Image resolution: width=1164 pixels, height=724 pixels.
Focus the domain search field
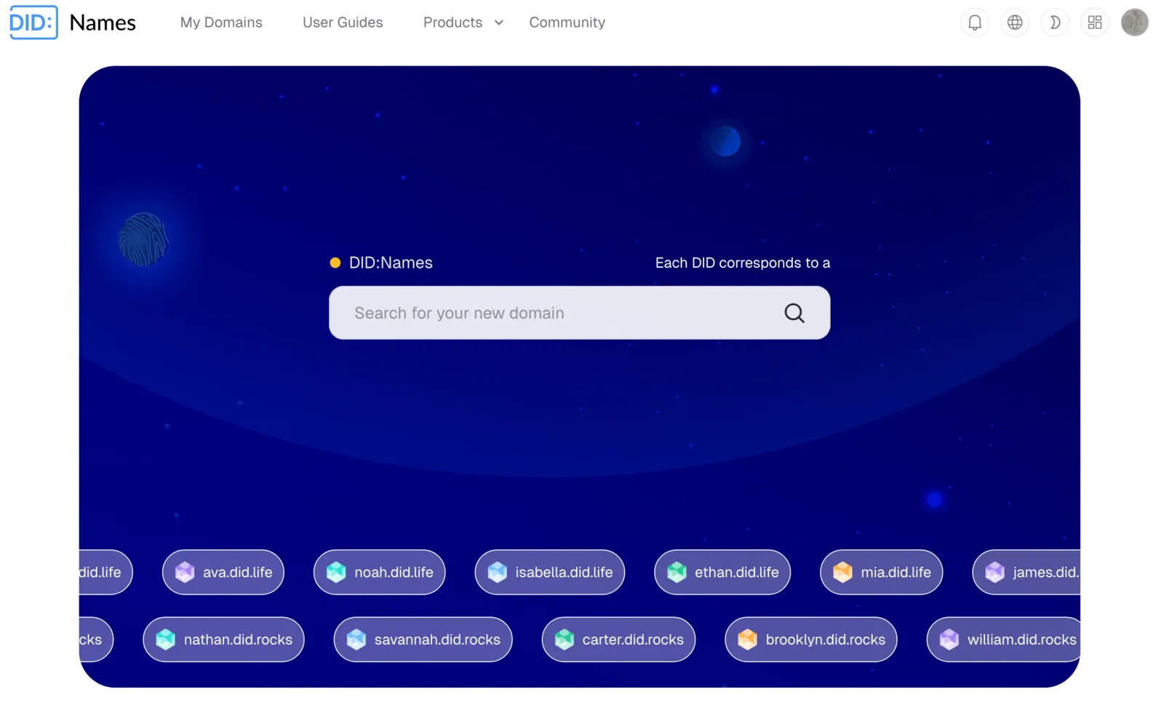click(579, 313)
